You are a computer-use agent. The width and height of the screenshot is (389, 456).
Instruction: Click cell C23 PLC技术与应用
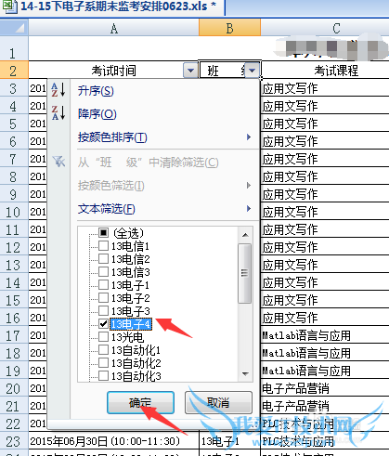tap(325, 441)
